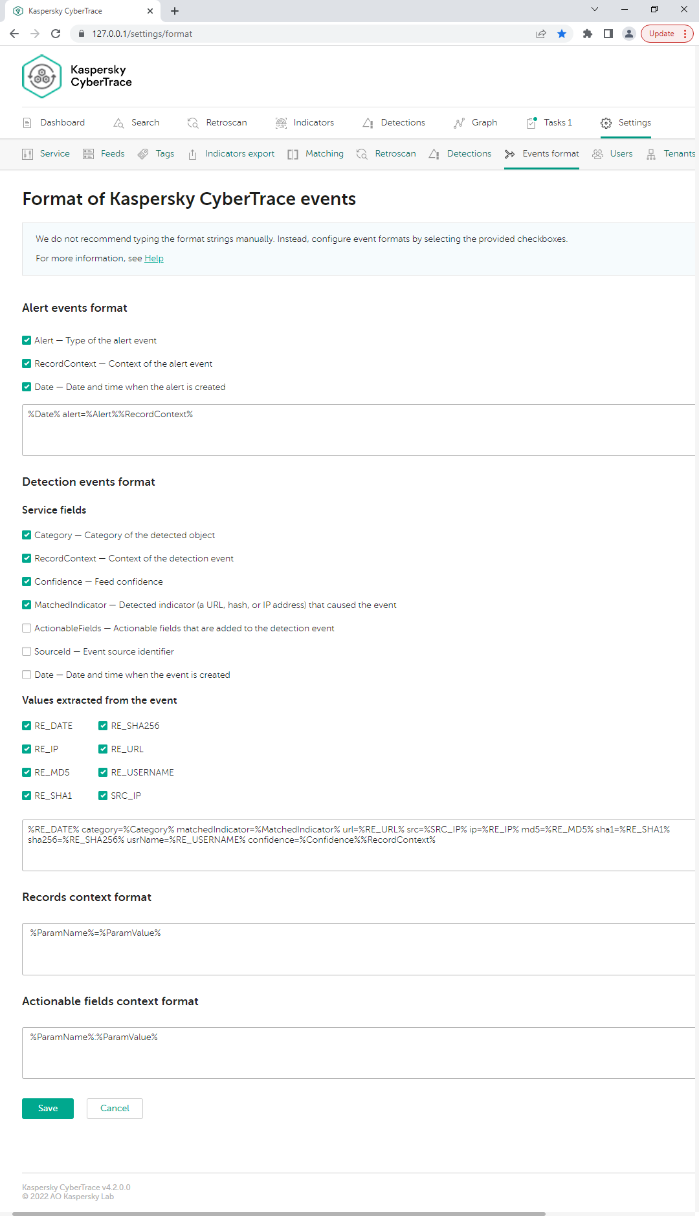This screenshot has width=699, height=1216.
Task: Click the Graph icon in navigation
Action: pyautogui.click(x=459, y=123)
